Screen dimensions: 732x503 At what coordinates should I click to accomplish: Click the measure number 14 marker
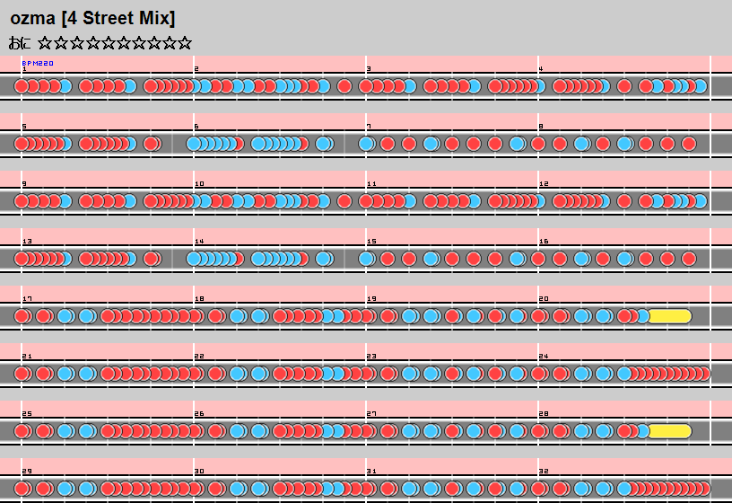[x=199, y=242]
